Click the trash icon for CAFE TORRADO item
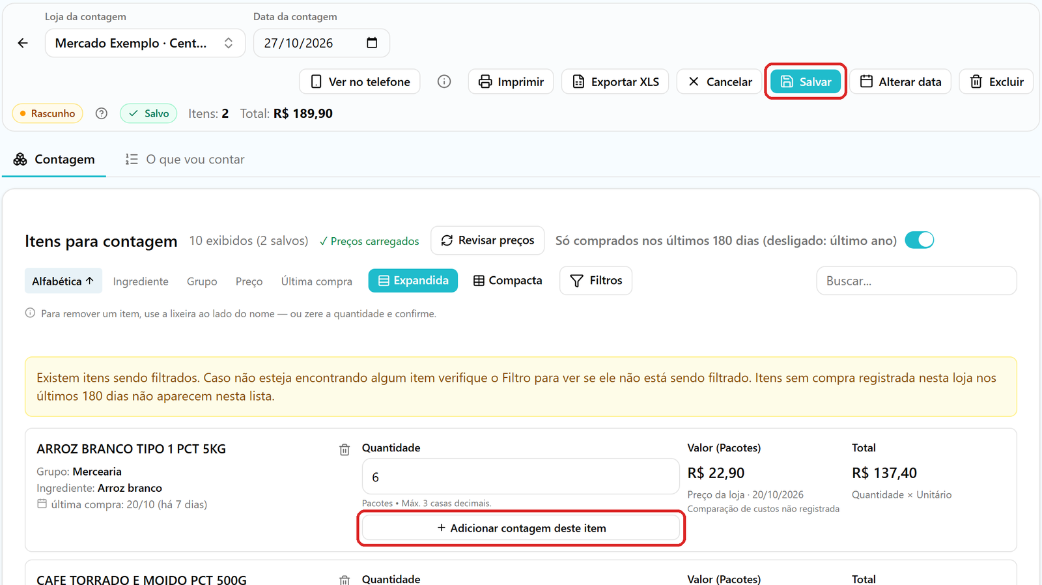The height and width of the screenshot is (585, 1042). [345, 580]
